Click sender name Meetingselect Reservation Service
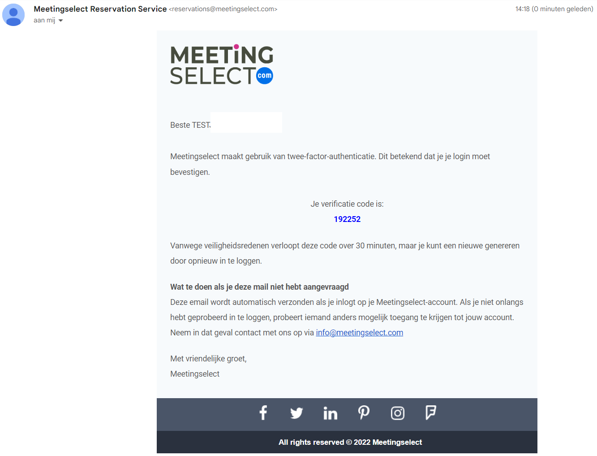 pos(100,9)
